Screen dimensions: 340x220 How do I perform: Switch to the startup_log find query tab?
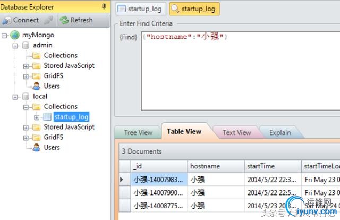pyautogui.click(x=194, y=9)
